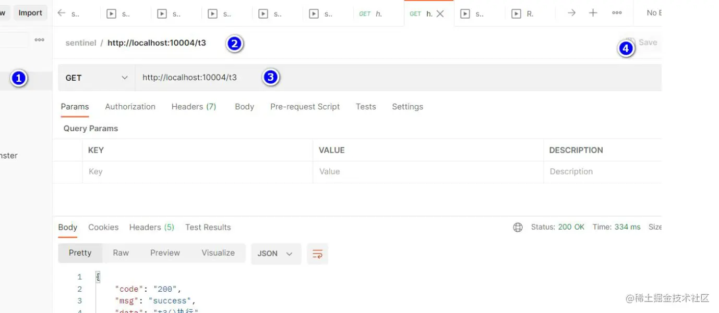Click the "code": "200" response line
Screen dimensions: 719x313
coord(148,289)
